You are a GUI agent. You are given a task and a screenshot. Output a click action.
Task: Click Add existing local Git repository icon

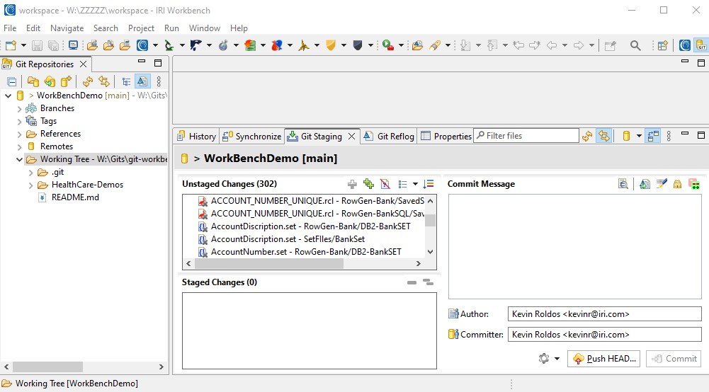click(33, 82)
